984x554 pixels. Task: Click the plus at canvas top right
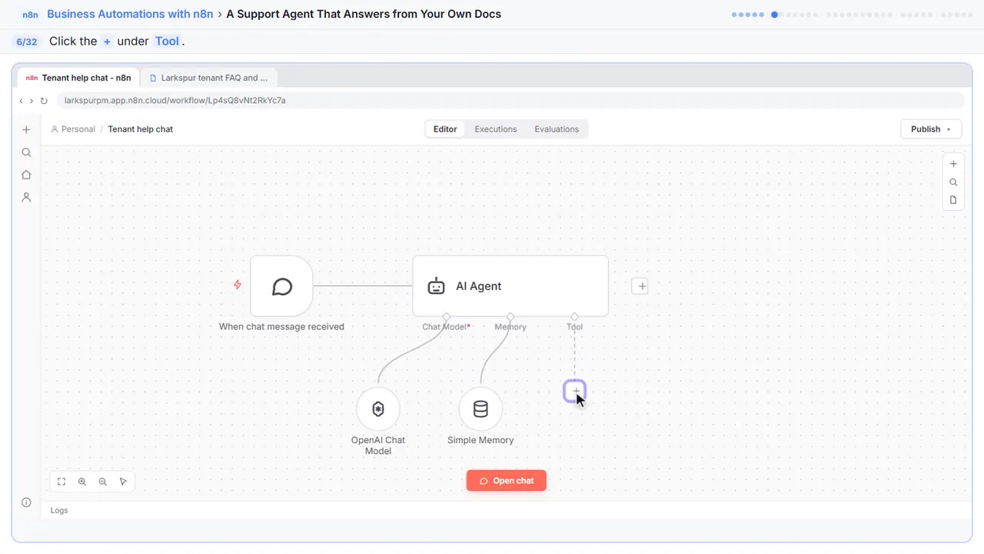tap(953, 164)
